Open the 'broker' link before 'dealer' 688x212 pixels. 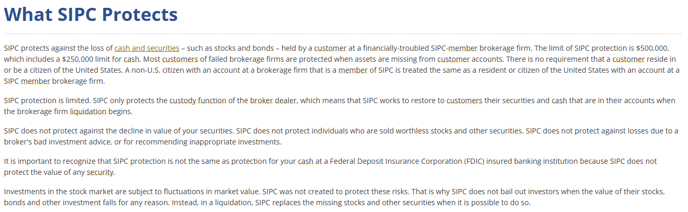(262, 101)
